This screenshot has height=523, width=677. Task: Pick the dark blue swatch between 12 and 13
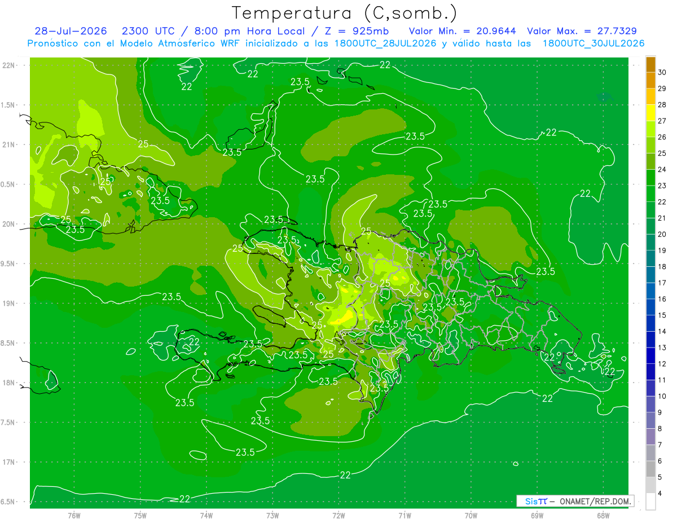point(650,355)
